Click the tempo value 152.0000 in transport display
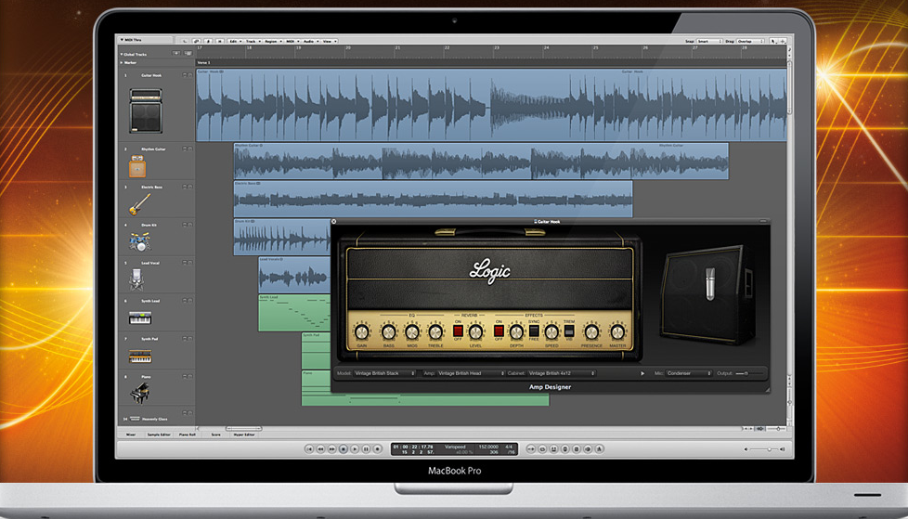This screenshot has width=908, height=519. tap(488, 447)
